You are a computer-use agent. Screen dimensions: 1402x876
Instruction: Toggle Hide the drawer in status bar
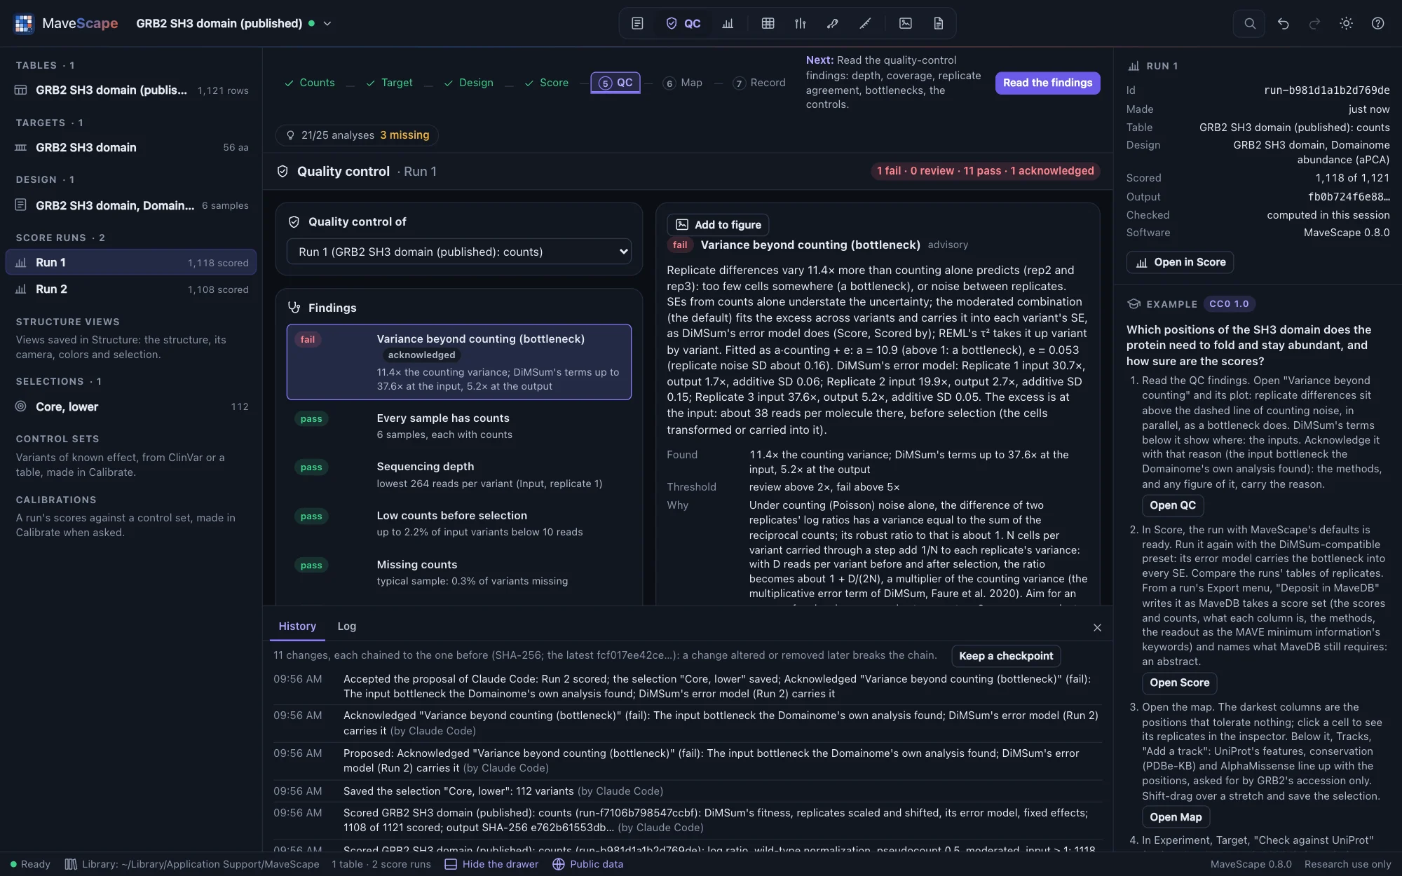[491, 864]
